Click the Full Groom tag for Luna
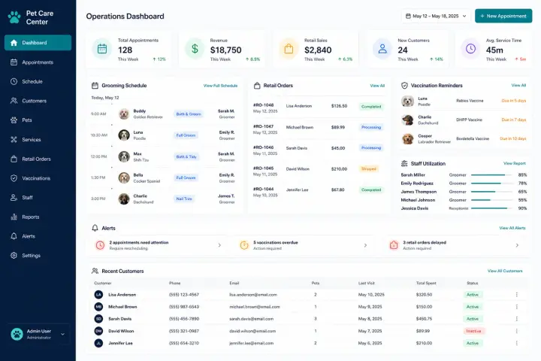This screenshot has width=541, height=361. (186, 135)
